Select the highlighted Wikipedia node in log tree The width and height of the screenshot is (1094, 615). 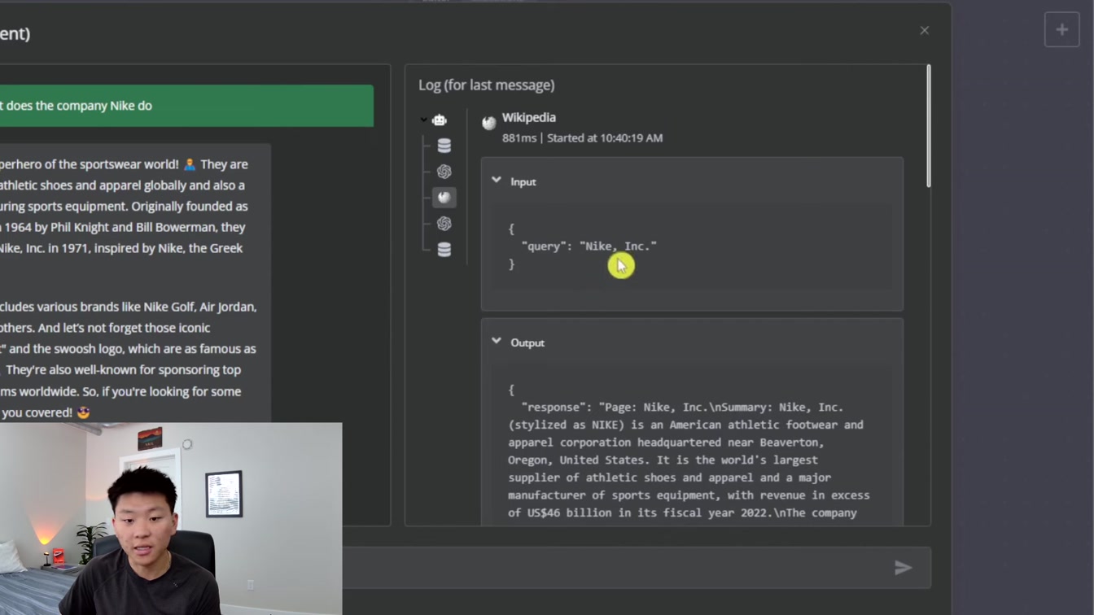point(444,198)
